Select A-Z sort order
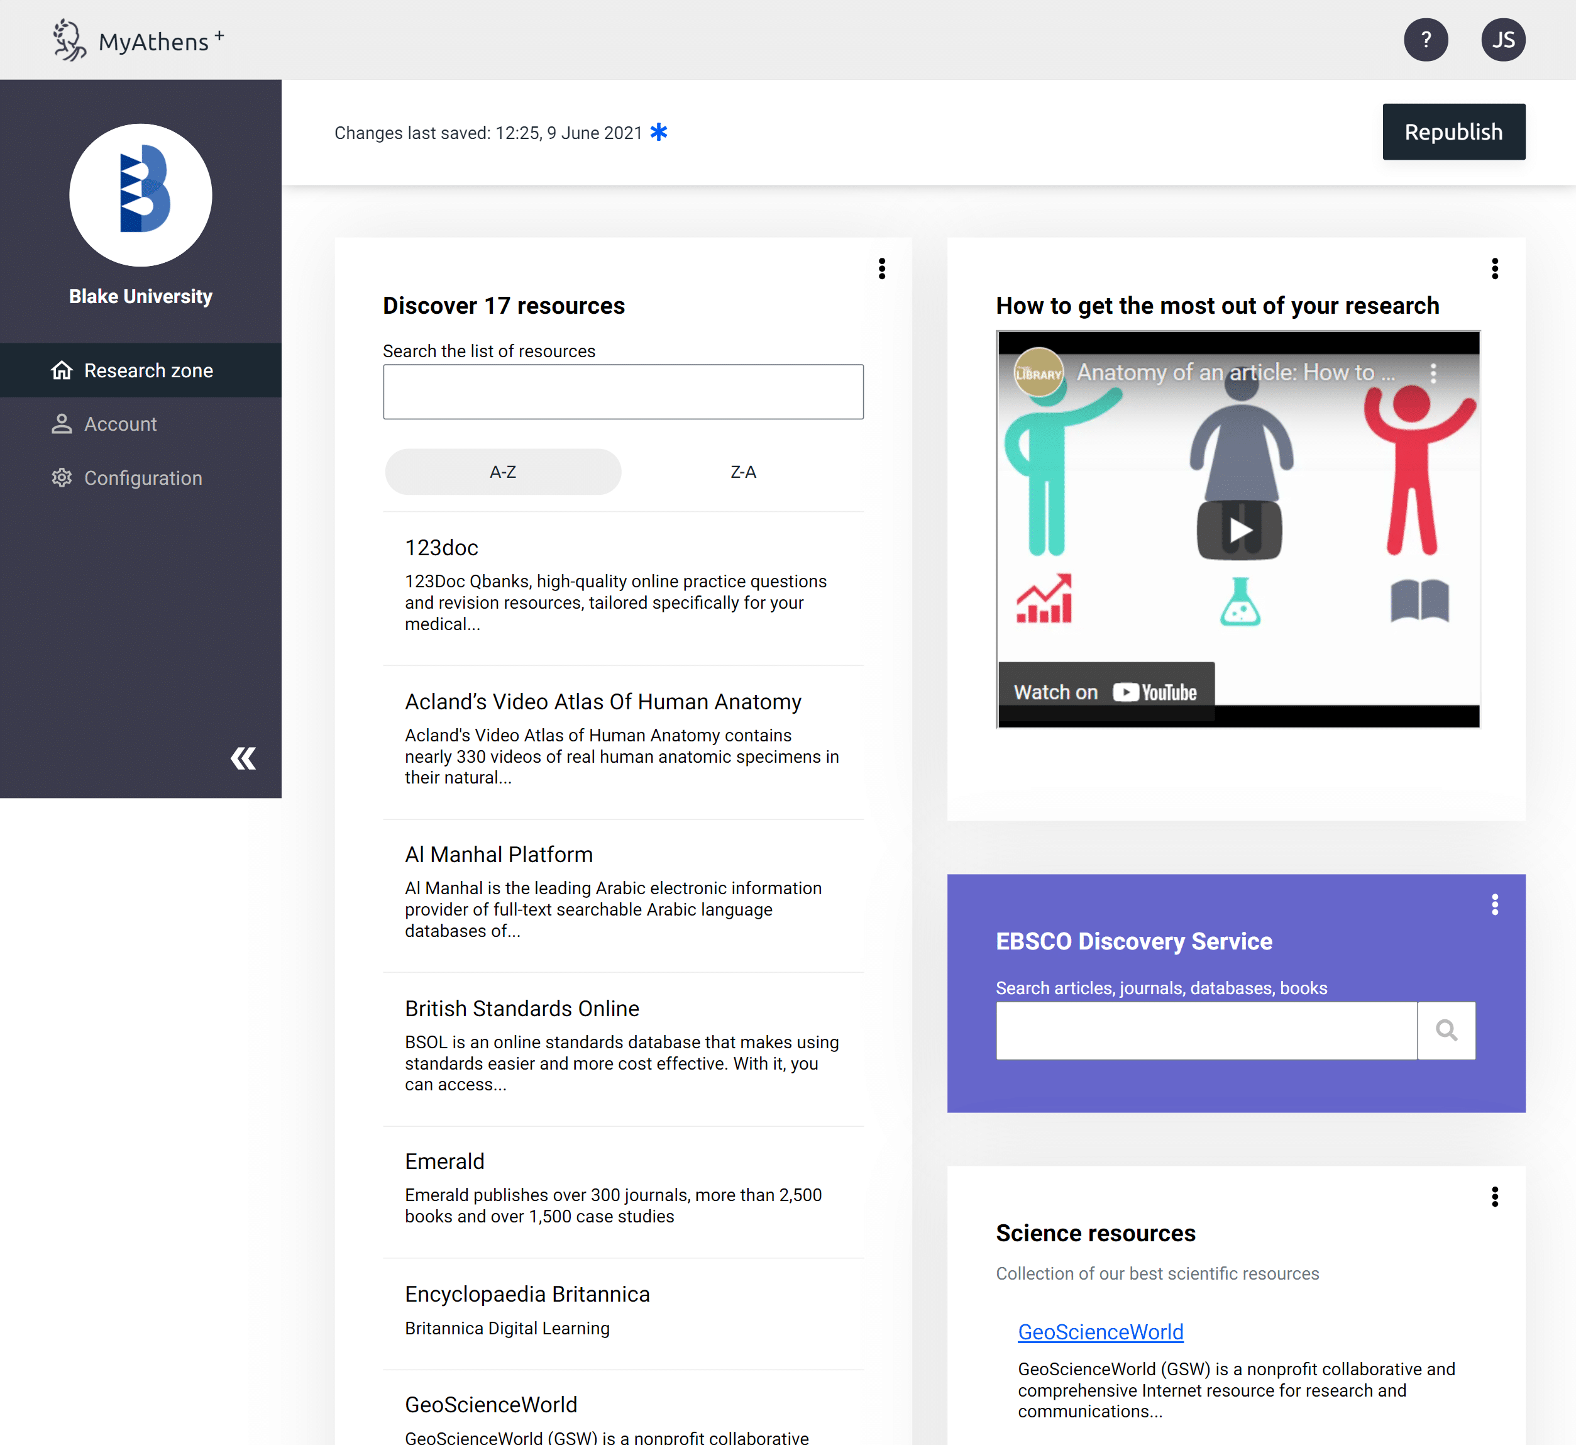This screenshot has width=1576, height=1445. click(503, 472)
